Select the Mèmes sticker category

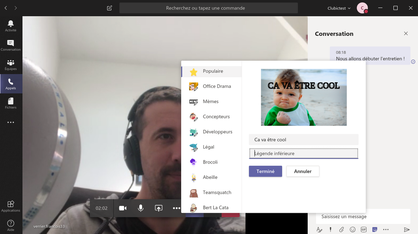[x=211, y=101]
